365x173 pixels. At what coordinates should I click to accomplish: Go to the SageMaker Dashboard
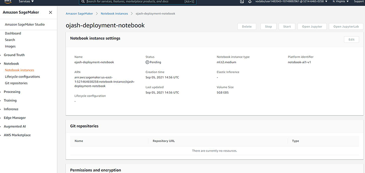click(13, 33)
